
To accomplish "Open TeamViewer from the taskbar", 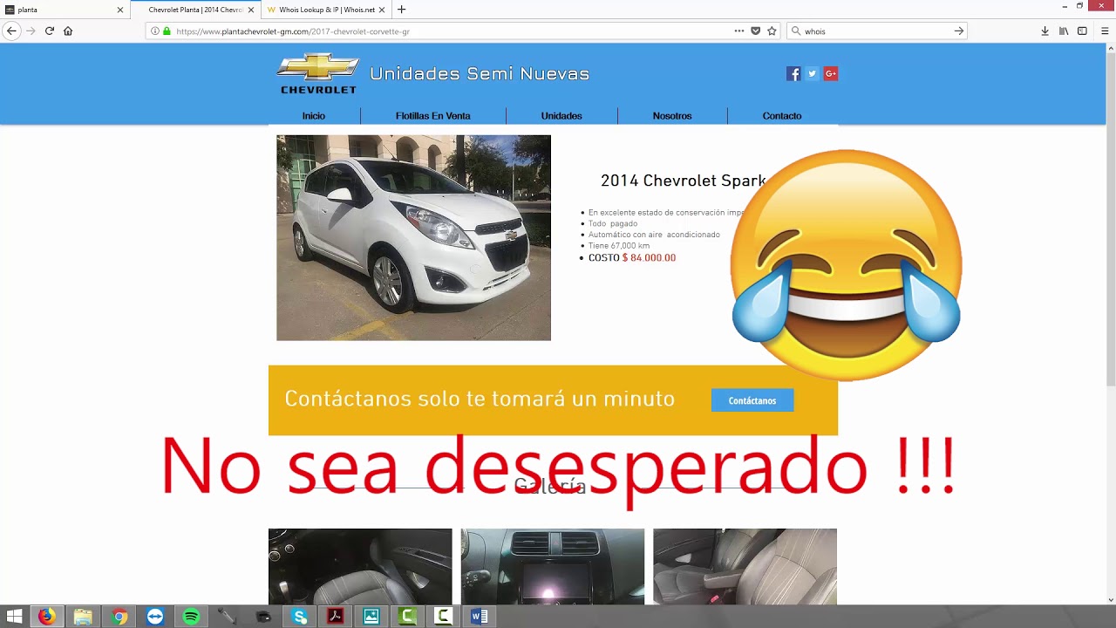I will (x=155, y=617).
